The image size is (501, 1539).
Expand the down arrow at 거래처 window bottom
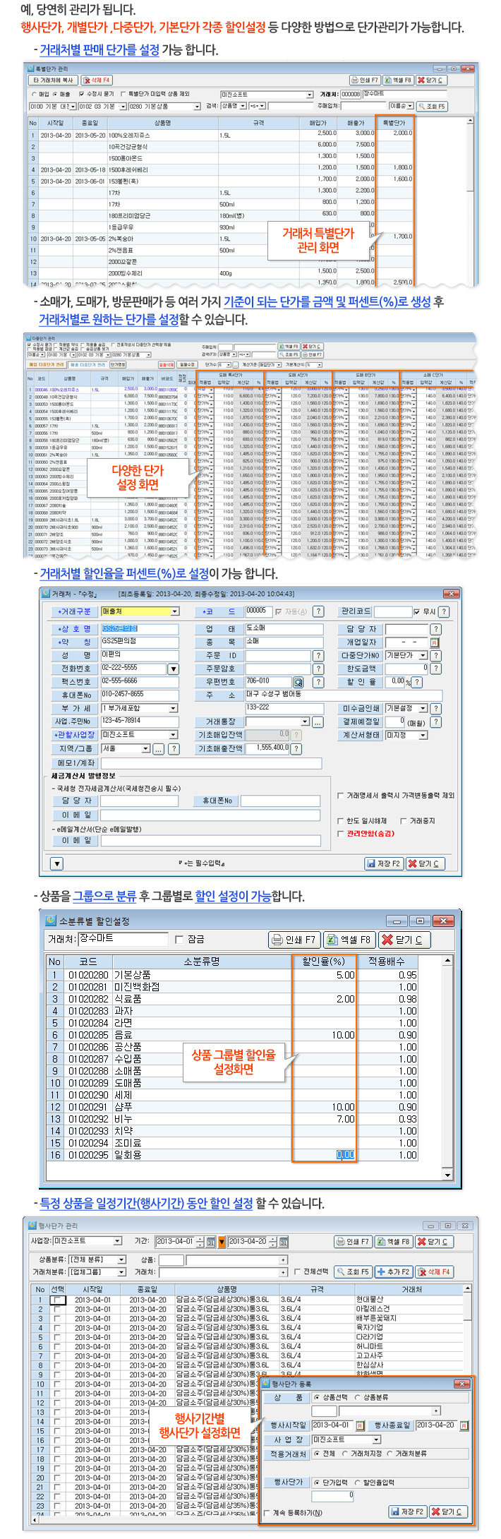coord(57,863)
